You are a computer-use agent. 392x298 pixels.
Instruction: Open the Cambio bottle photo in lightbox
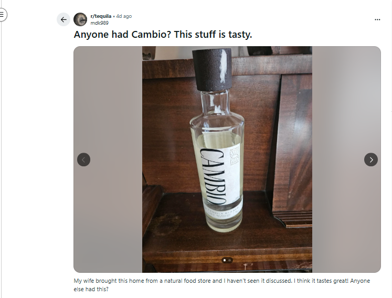[x=227, y=159]
